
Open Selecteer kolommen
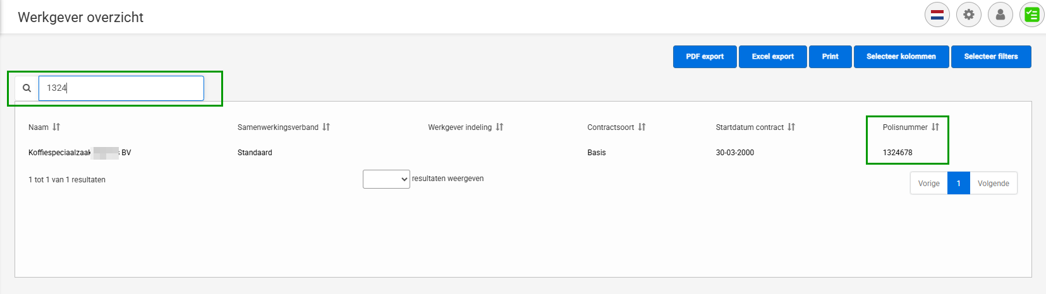coord(901,57)
